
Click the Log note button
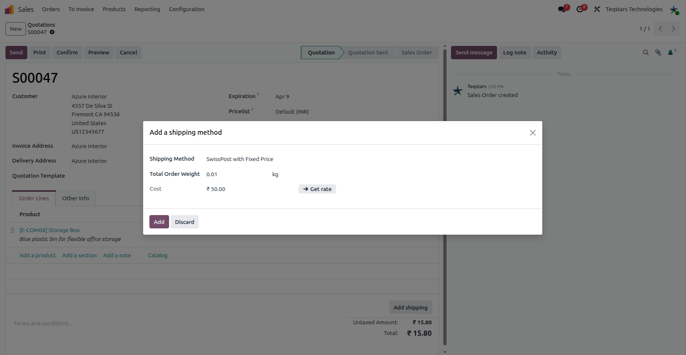[x=515, y=53]
